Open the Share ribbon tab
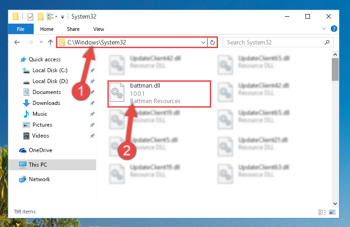The width and height of the screenshot is (350, 227). 73,29
